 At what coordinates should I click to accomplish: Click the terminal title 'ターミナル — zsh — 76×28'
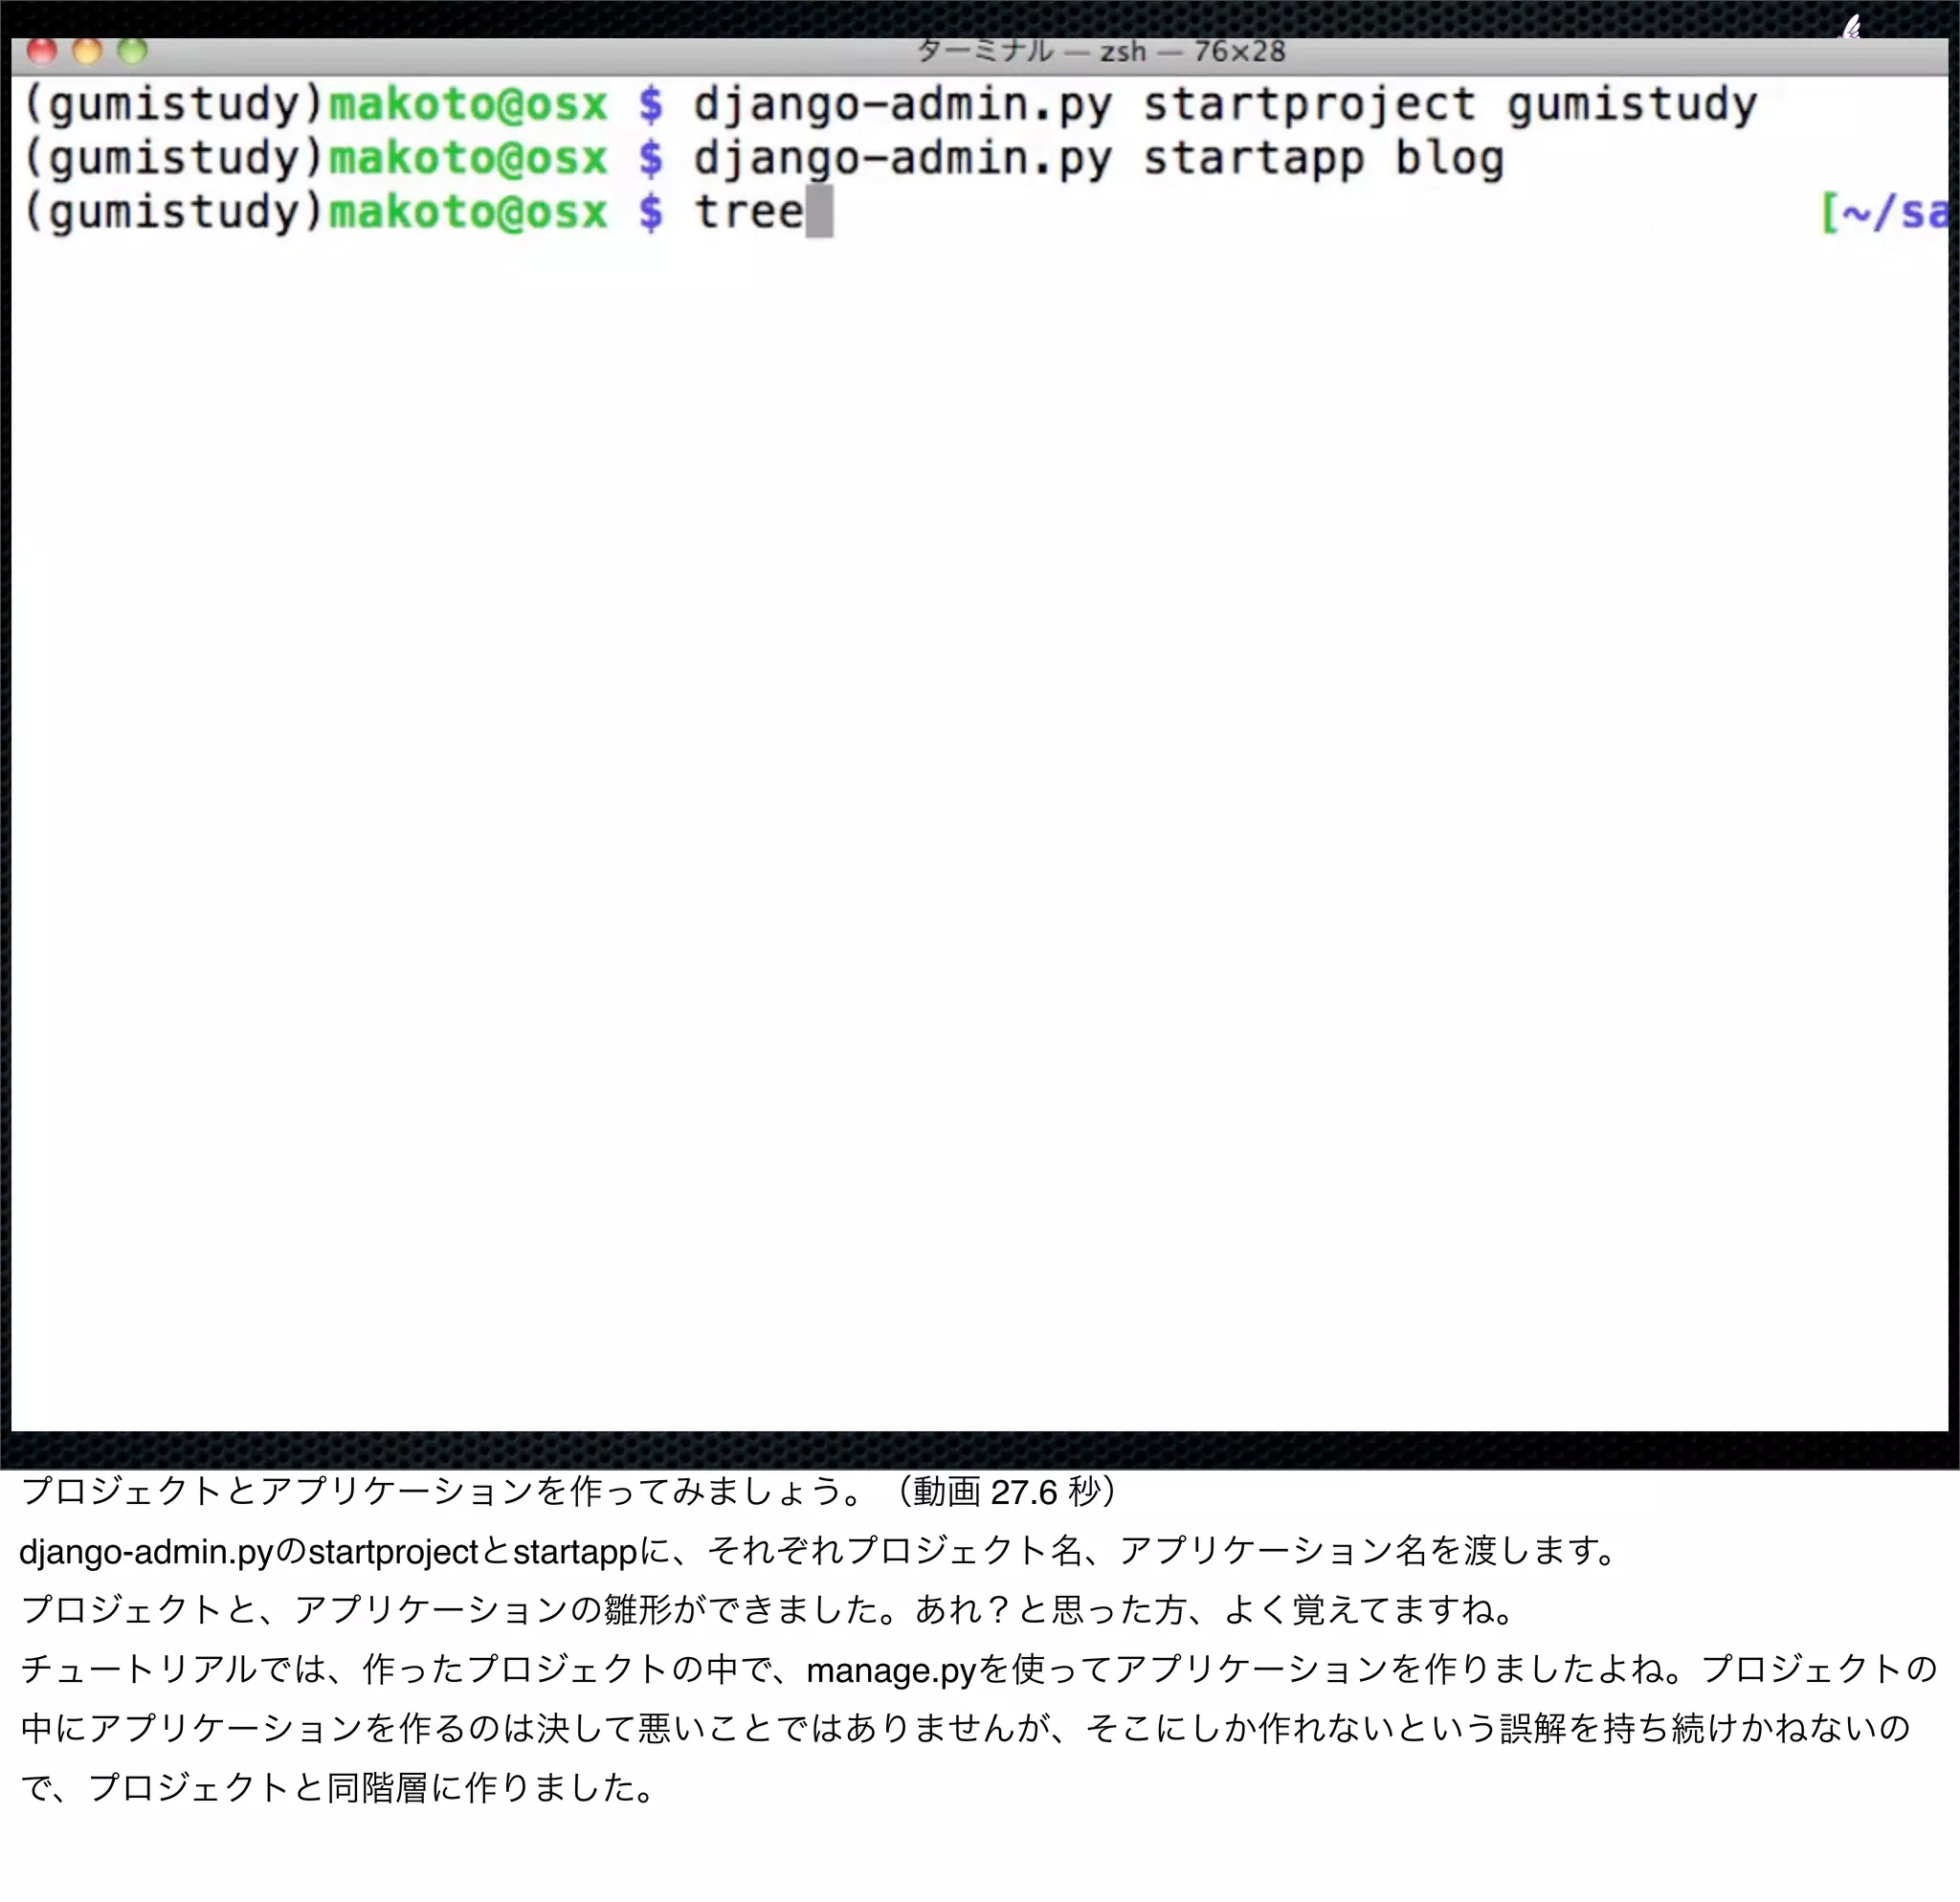[x=1101, y=51]
